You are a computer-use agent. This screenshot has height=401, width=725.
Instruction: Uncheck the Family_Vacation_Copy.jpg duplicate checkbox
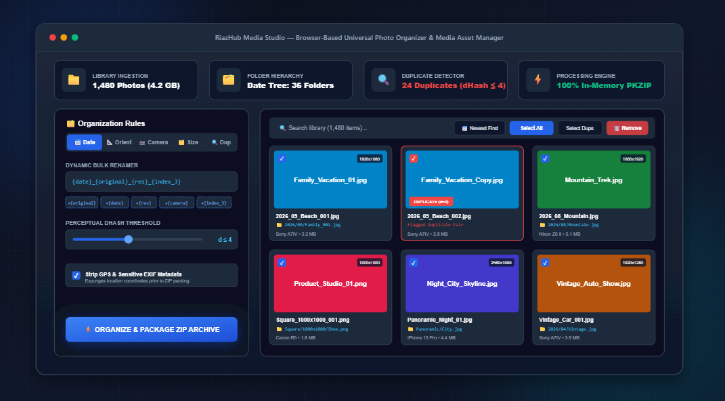(x=414, y=159)
